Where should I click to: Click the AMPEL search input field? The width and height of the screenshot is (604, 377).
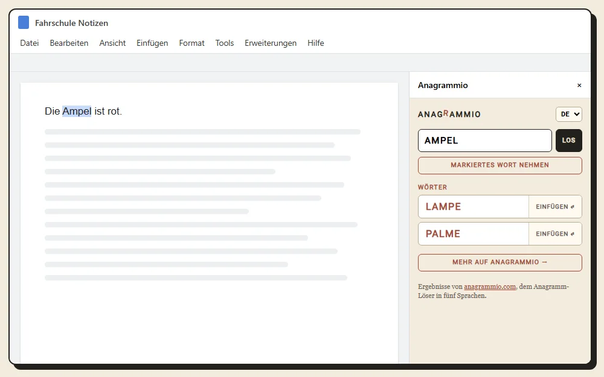coord(484,141)
